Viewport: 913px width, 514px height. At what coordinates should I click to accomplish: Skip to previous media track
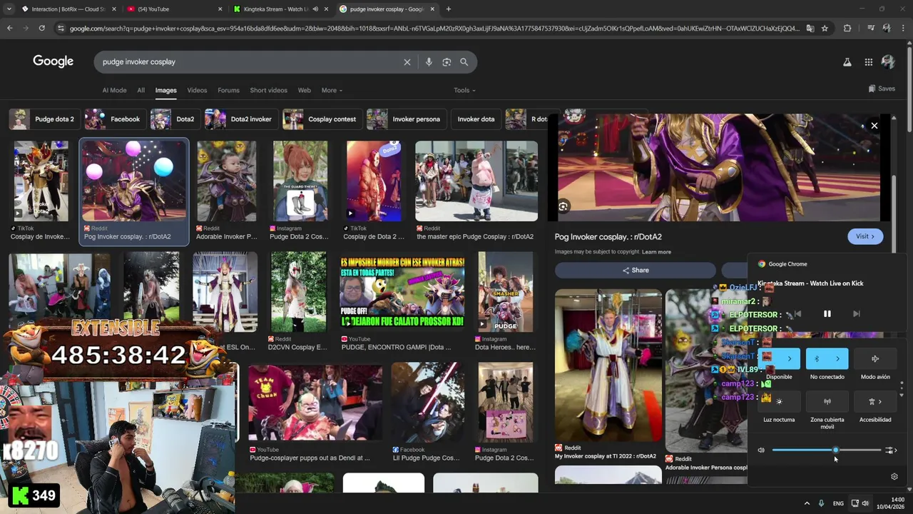tap(798, 313)
